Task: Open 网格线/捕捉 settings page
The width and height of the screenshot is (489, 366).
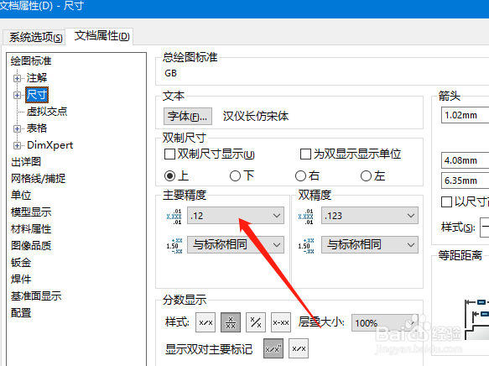Action: [38, 179]
